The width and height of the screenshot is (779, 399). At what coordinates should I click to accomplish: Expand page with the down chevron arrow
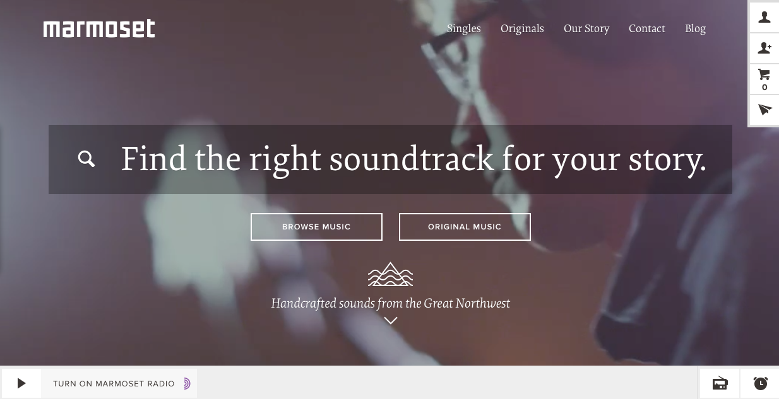coord(391,320)
